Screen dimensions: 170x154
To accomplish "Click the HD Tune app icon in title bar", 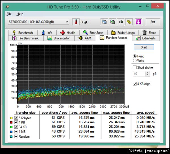I will tap(7, 7).
